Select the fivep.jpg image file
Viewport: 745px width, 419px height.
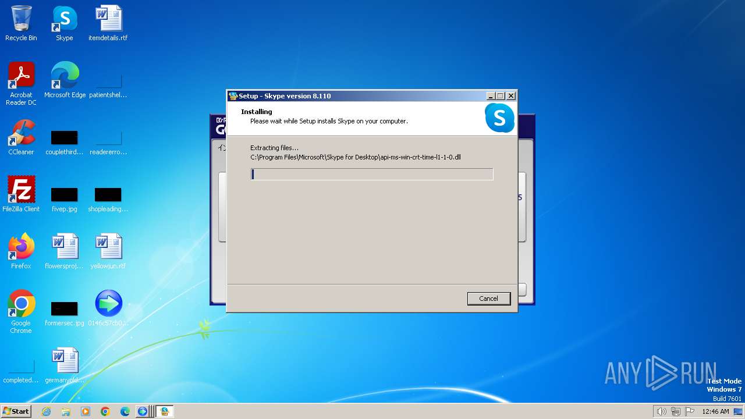65,199
